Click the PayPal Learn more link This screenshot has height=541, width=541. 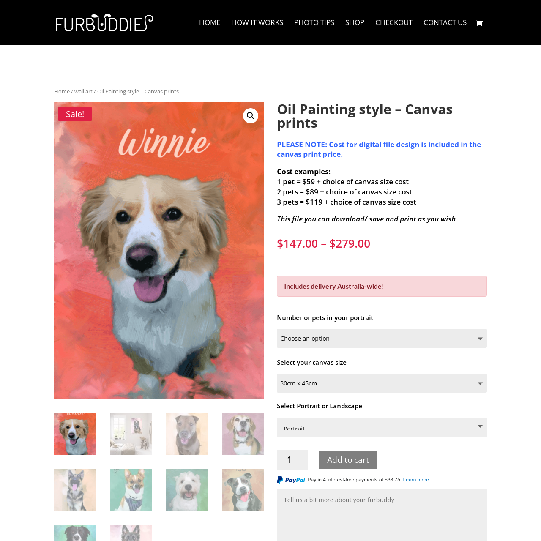(416, 480)
